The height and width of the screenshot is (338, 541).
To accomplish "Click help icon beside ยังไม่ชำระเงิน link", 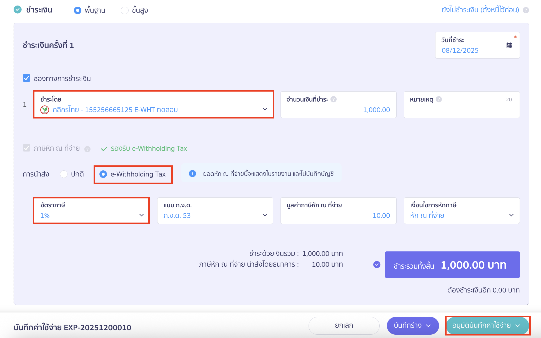I will [526, 10].
